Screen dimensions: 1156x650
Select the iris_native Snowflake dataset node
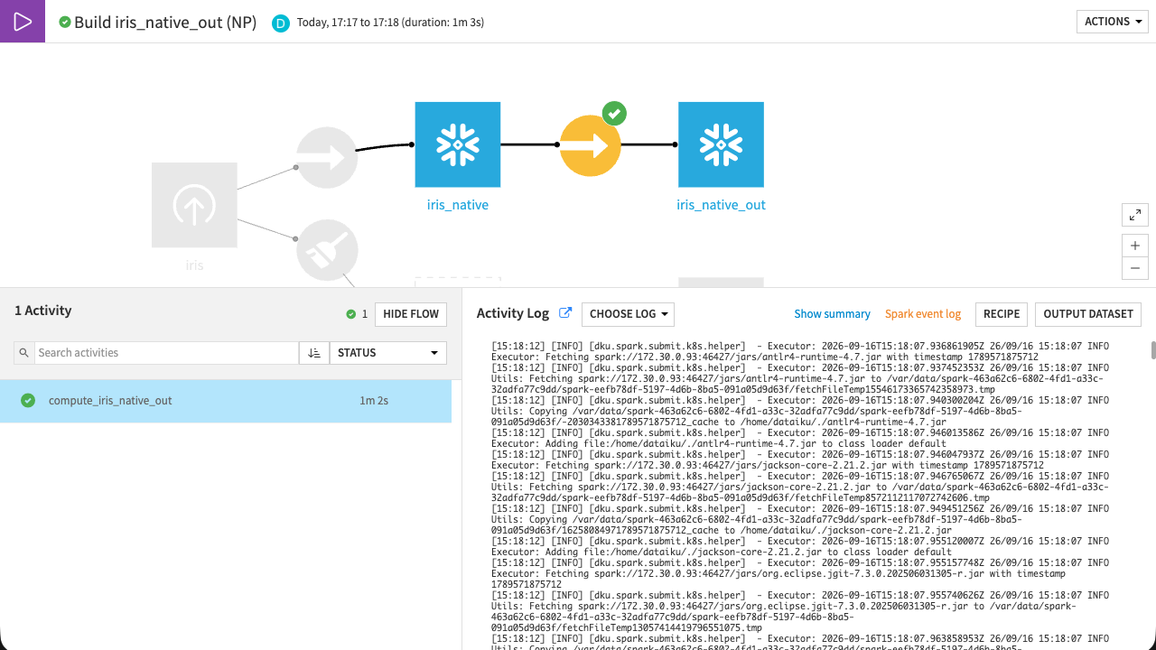(458, 144)
